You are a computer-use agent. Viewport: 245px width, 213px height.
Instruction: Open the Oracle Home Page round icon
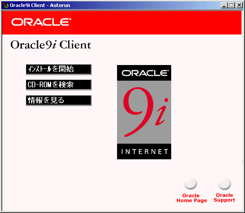click(x=190, y=183)
